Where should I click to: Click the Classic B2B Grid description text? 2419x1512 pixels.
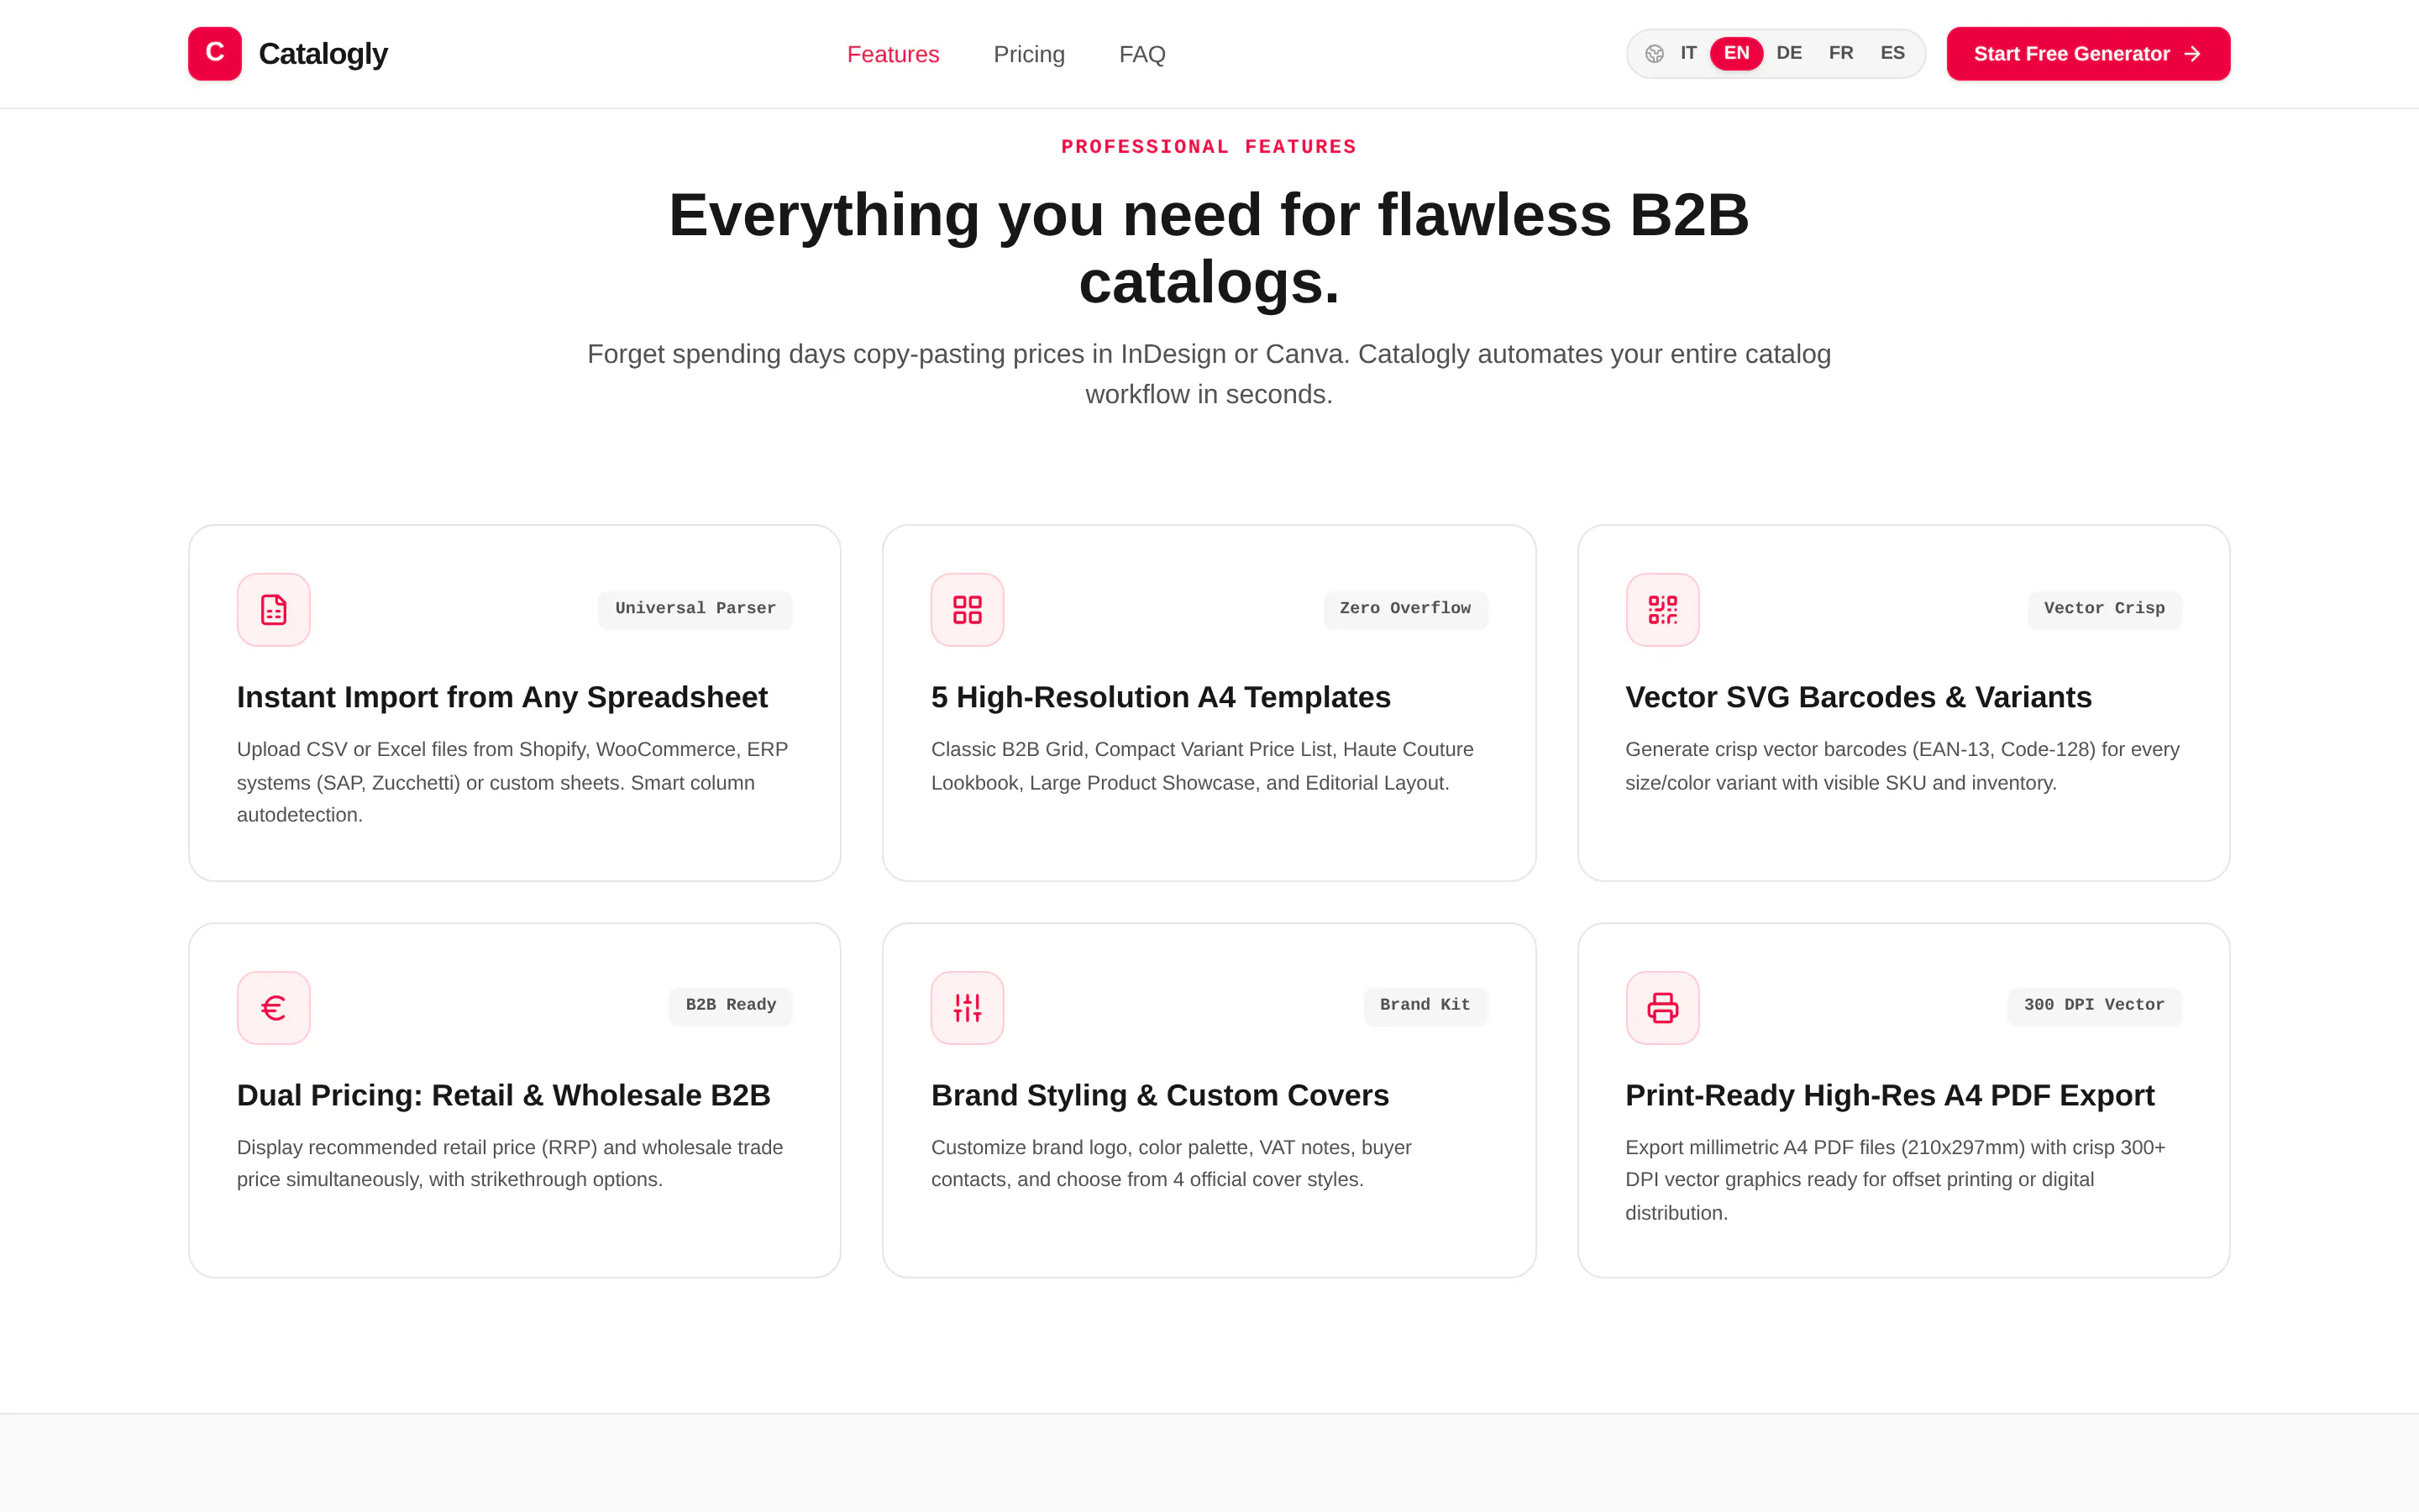(1203, 766)
